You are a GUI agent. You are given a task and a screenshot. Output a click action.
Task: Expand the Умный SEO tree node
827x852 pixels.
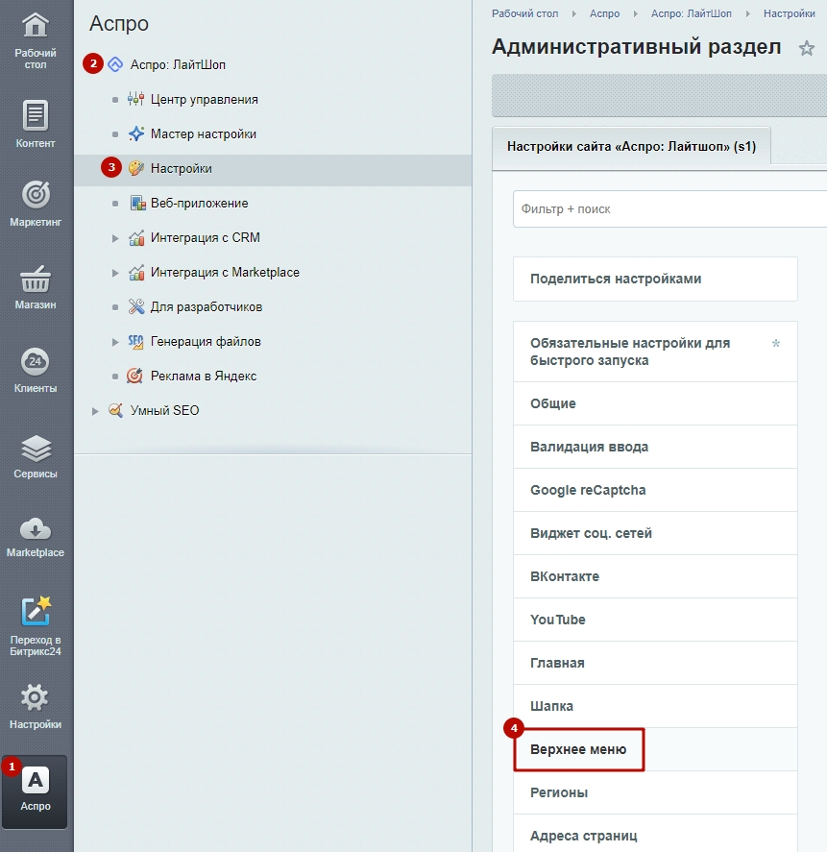click(x=95, y=411)
